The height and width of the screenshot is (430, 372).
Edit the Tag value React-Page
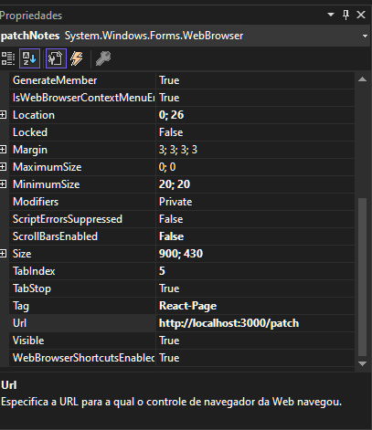(255, 306)
